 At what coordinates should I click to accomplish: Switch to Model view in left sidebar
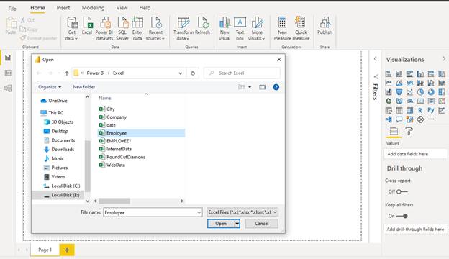[8, 88]
